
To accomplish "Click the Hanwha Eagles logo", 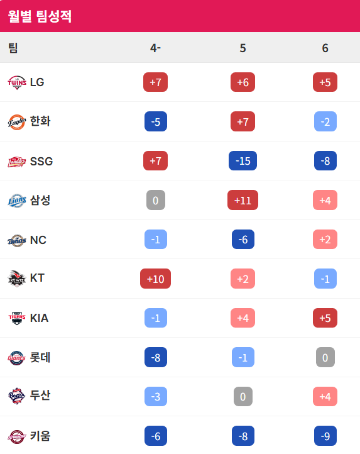I will point(17,122).
